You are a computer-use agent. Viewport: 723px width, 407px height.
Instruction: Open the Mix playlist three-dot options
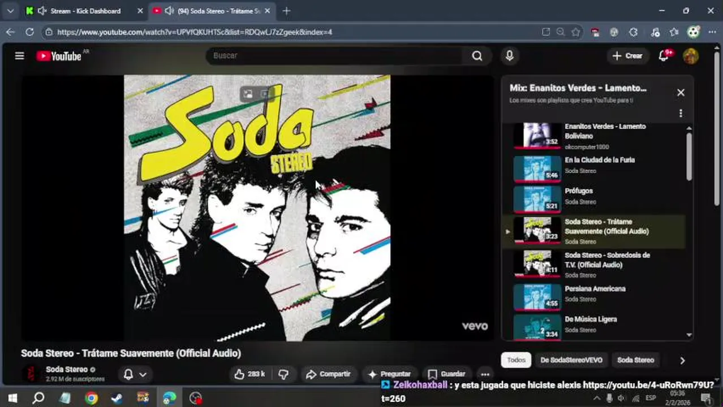tap(681, 113)
